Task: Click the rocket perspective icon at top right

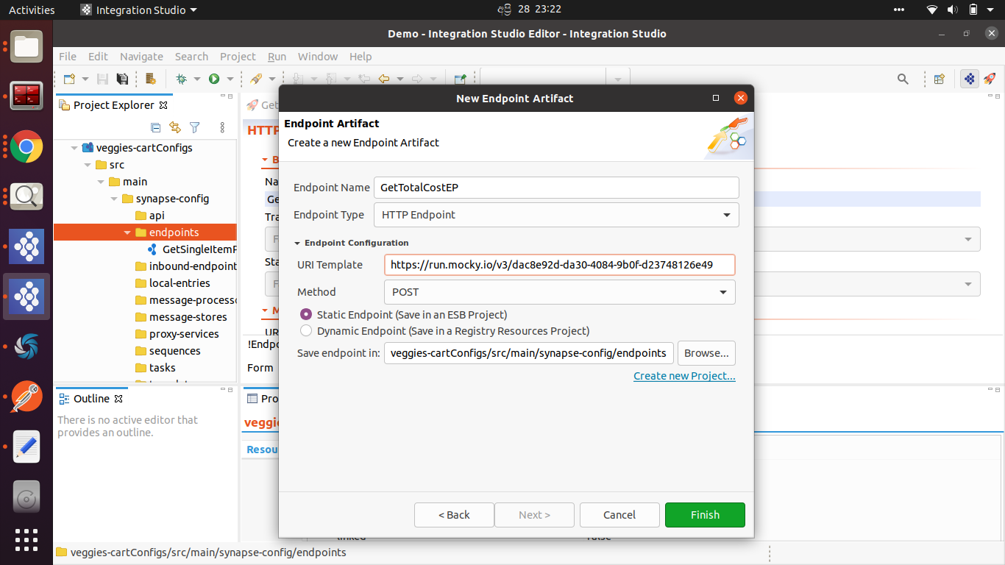Action: click(x=990, y=79)
